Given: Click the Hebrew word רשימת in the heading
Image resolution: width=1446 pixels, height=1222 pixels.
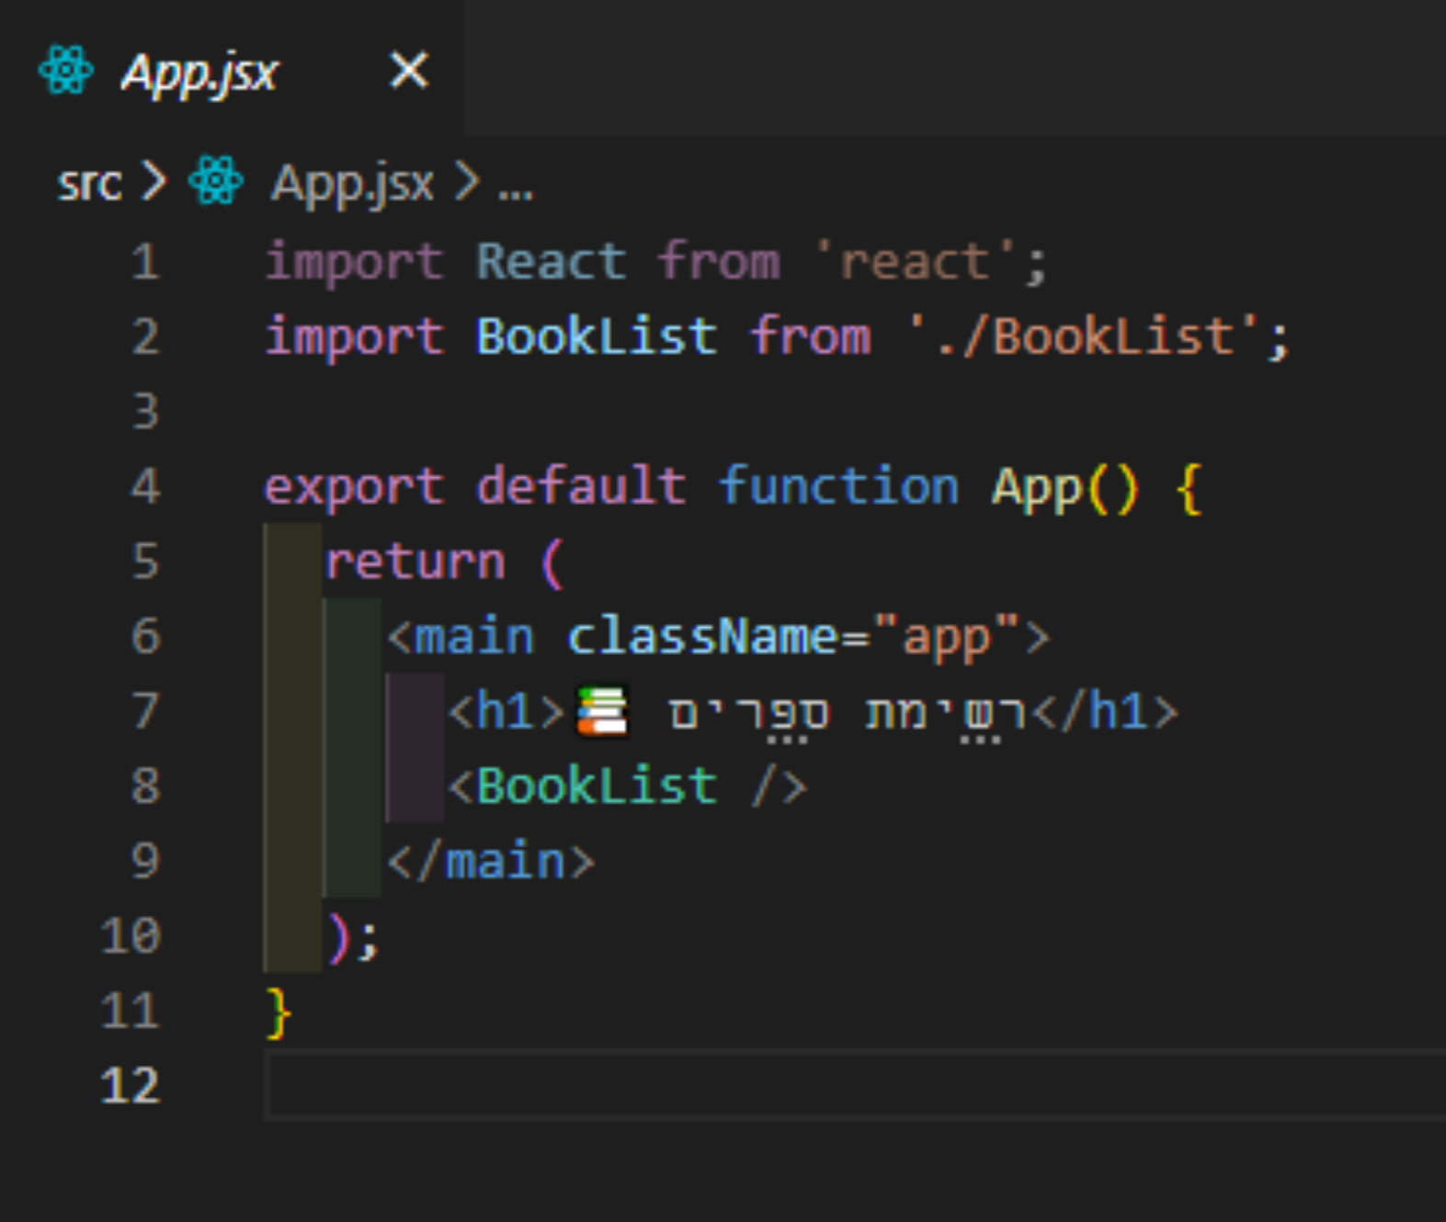Looking at the screenshot, I should (x=945, y=713).
